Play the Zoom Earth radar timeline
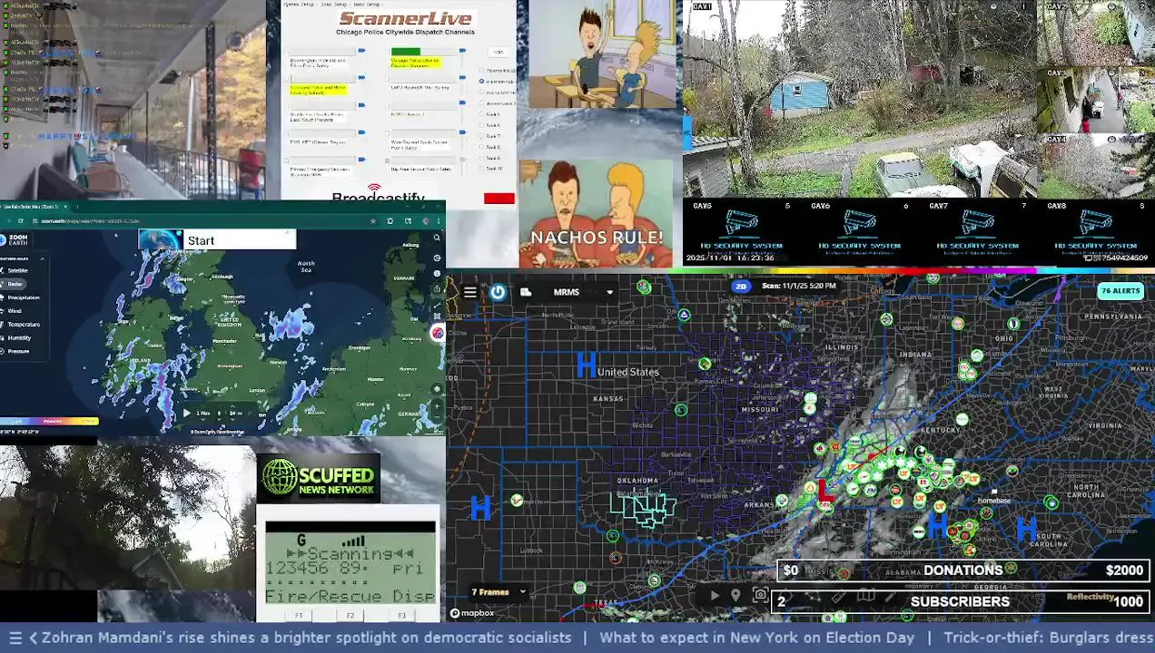Viewport: 1155px width, 653px height. click(x=187, y=413)
